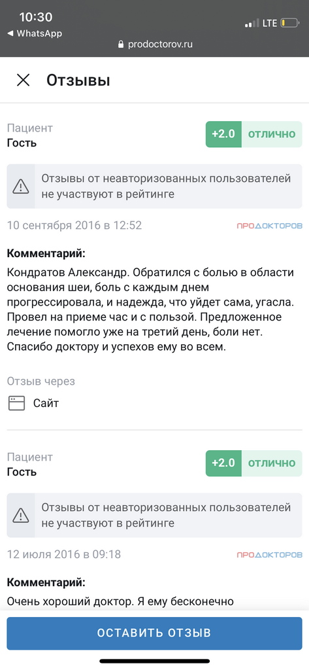
Task: Select the Отзывы header title
Action: [78, 80]
